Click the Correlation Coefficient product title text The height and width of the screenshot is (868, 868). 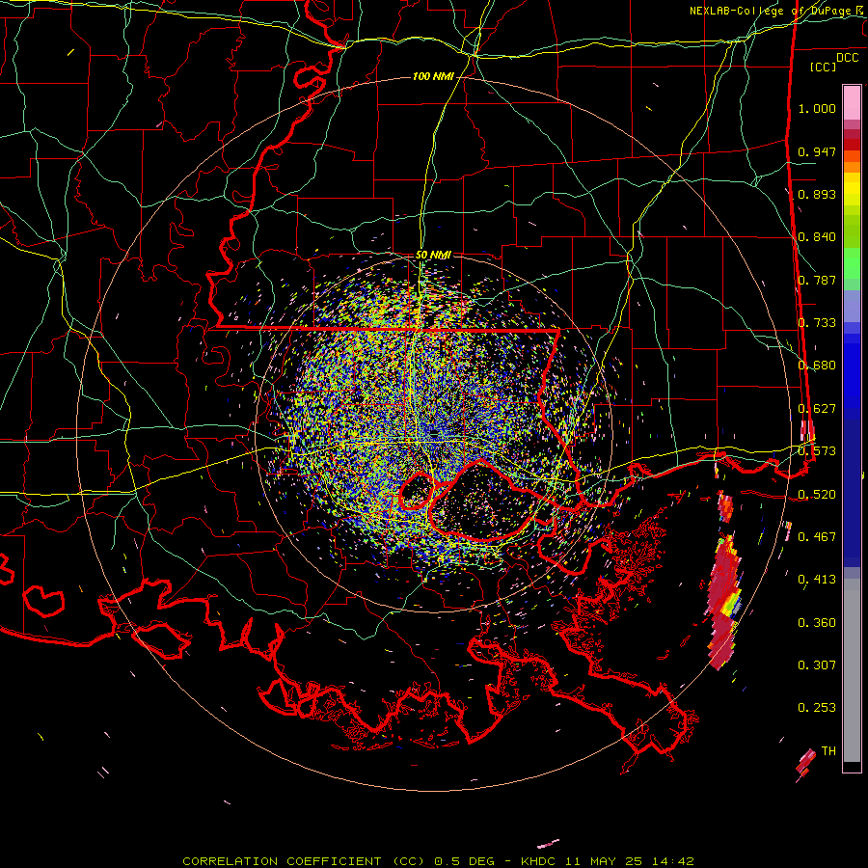(304, 861)
